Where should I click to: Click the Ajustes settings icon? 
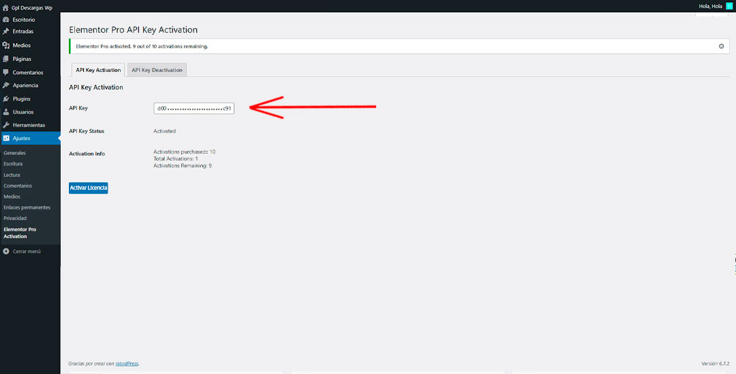tap(6, 138)
